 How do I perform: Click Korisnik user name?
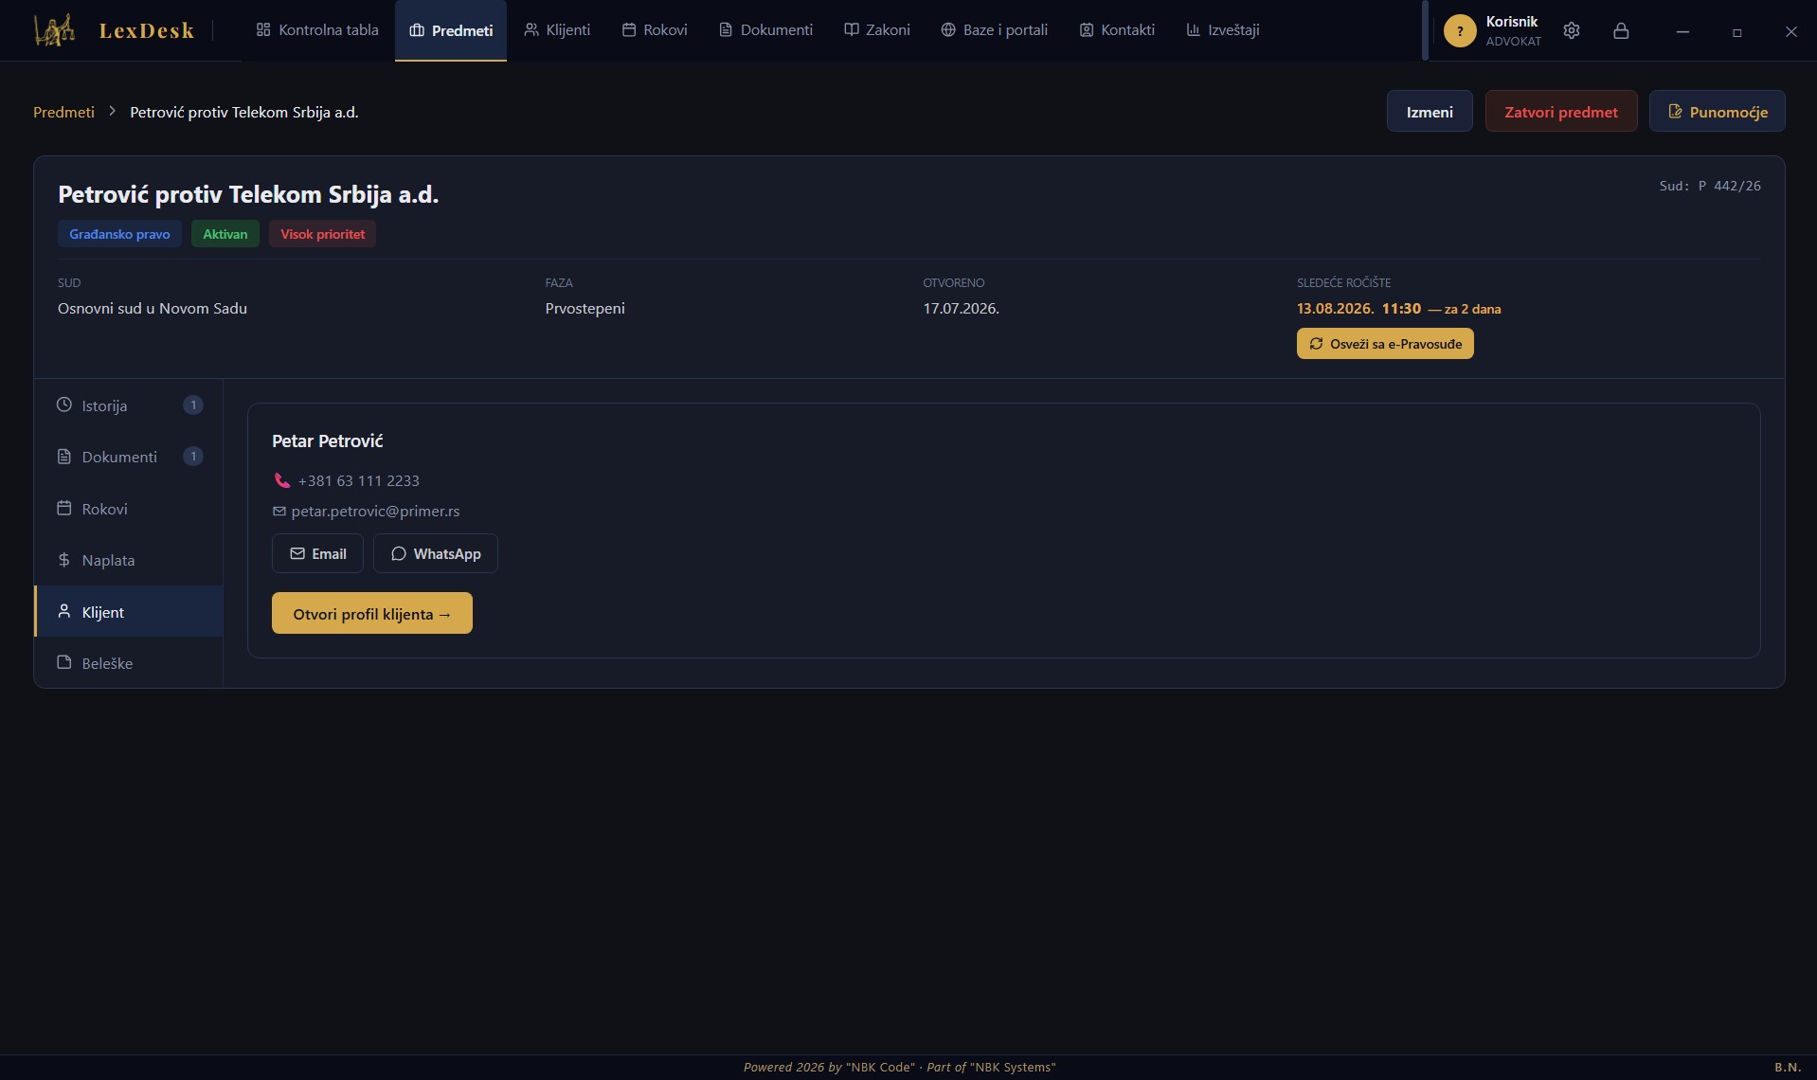click(x=1512, y=22)
